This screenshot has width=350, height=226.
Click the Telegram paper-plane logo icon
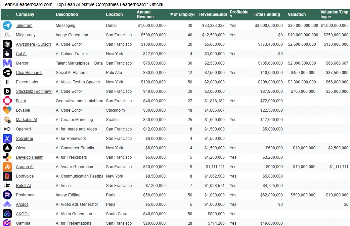pyautogui.click(x=7, y=26)
